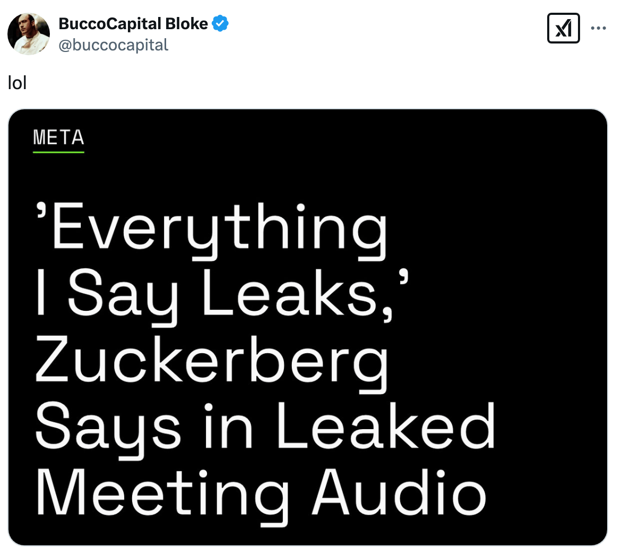Visit the @buccocapital handle link
622x557 pixels.
[113, 45]
